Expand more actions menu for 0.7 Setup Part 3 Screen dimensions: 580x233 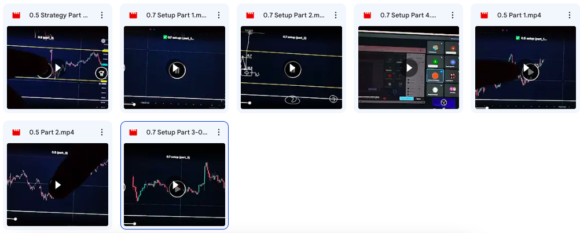coord(219,132)
